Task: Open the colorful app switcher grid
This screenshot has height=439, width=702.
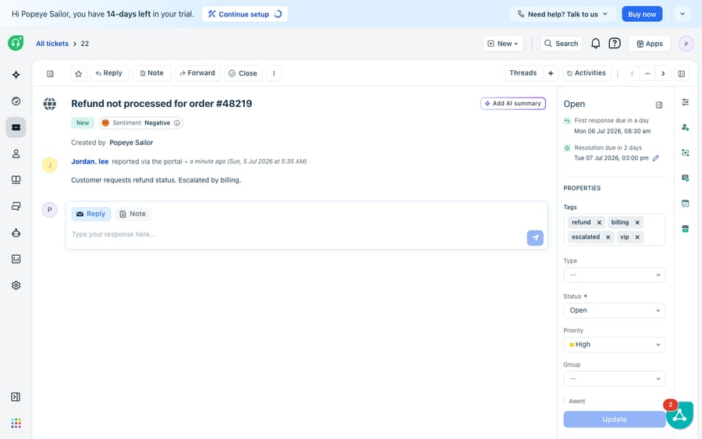Action: click(x=16, y=423)
